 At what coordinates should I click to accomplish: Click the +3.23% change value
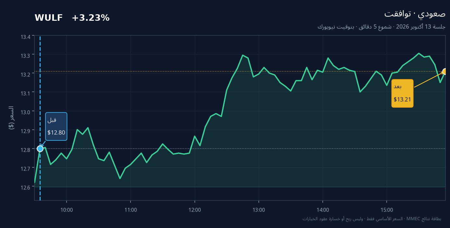click(x=91, y=18)
